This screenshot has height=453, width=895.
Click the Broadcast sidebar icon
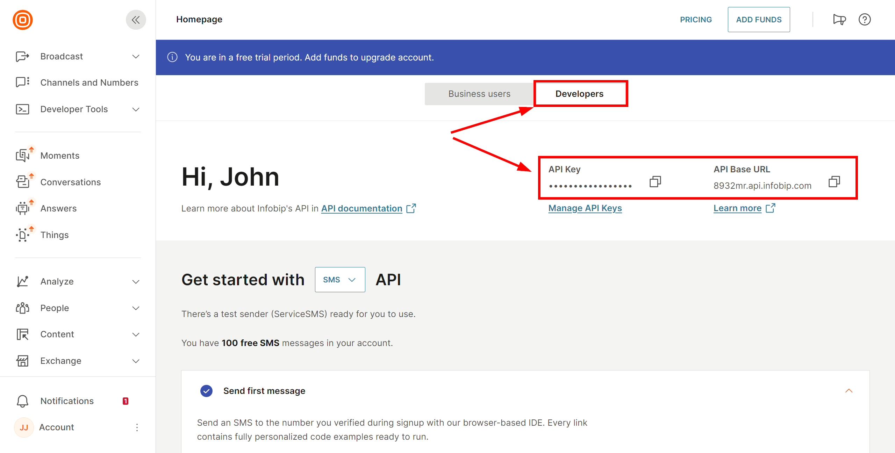[22, 56]
